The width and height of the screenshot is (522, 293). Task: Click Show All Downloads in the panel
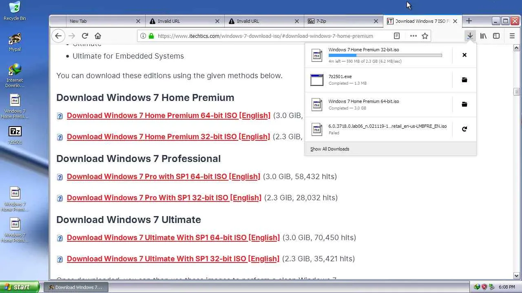[330, 149]
